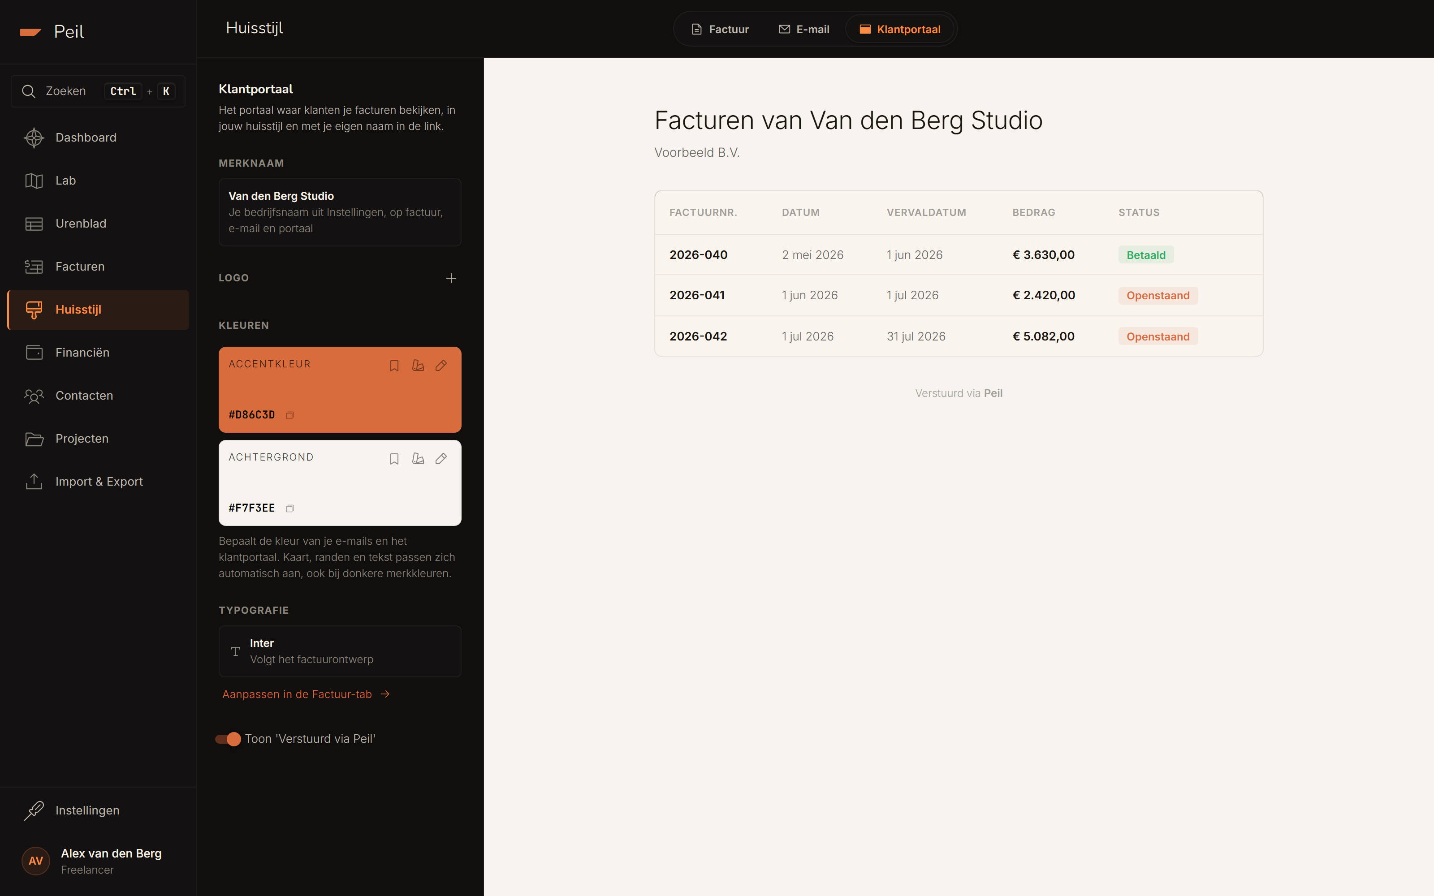This screenshot has height=896, width=1434.
Task: Click the orange Accentkleur color swatch
Action: (340, 389)
